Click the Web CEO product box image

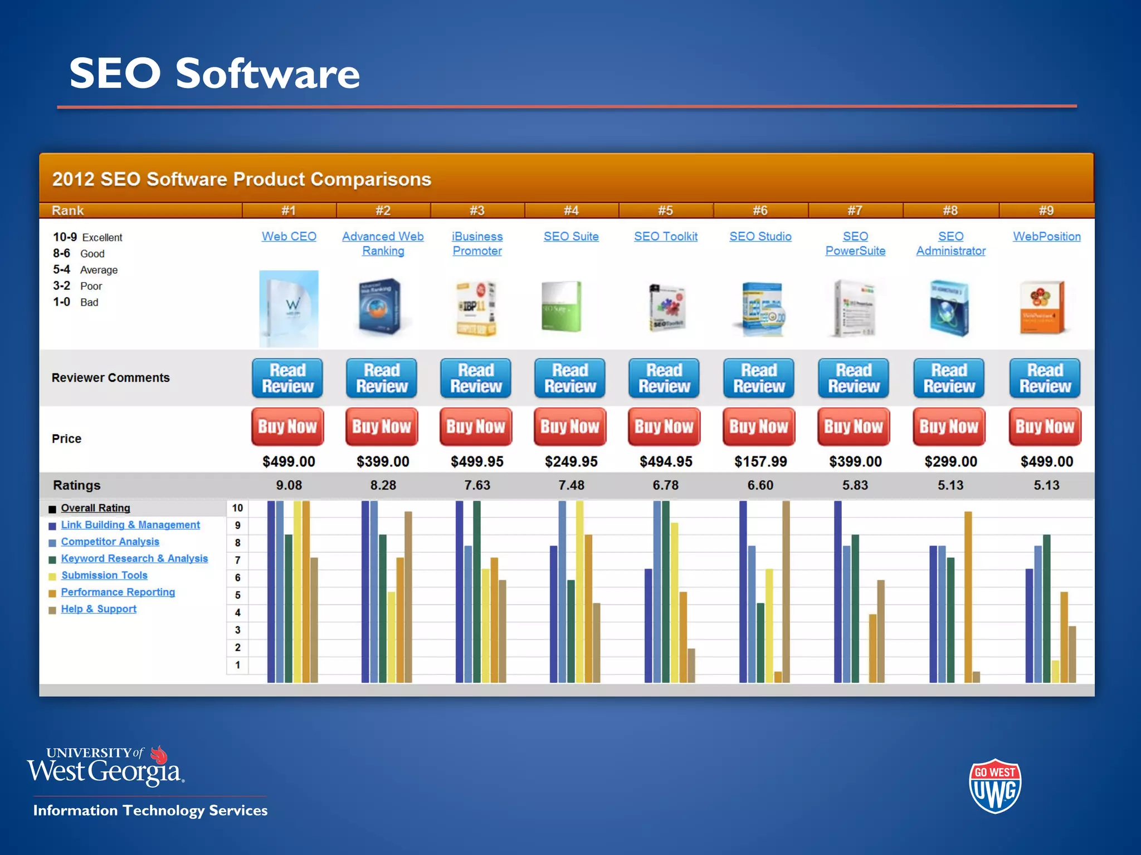tap(289, 309)
